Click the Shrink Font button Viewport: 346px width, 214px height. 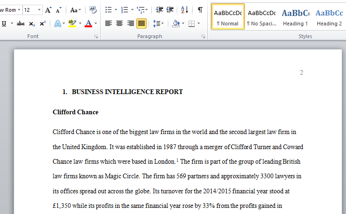click(58, 10)
